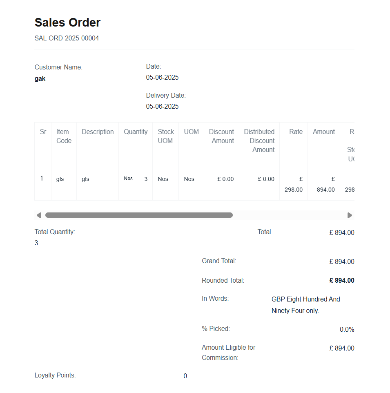Select the quantity value 3 in the item row
Viewport: 390px width, 393px height.
tap(146, 179)
